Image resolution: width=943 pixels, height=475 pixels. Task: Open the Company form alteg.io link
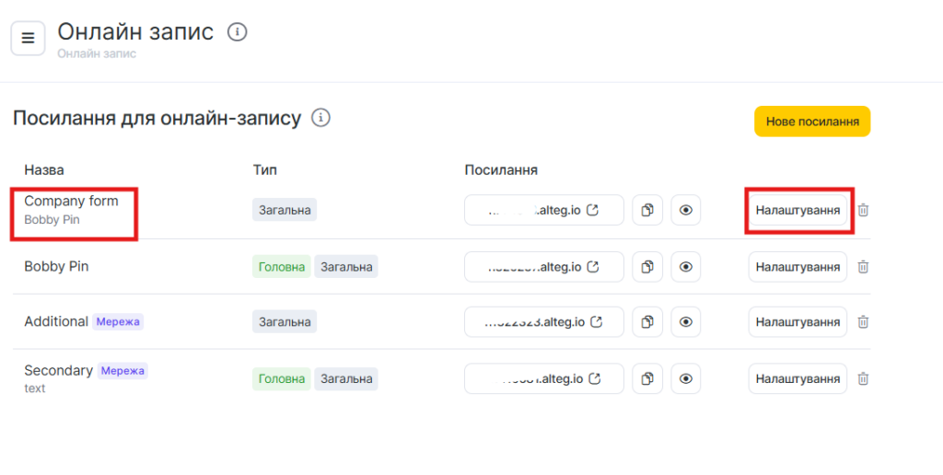544,210
